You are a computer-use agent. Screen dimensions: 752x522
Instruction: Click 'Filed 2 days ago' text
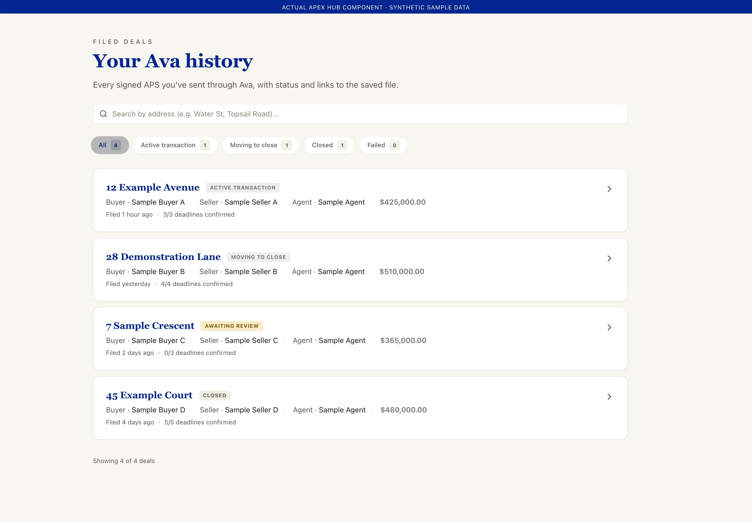130,353
